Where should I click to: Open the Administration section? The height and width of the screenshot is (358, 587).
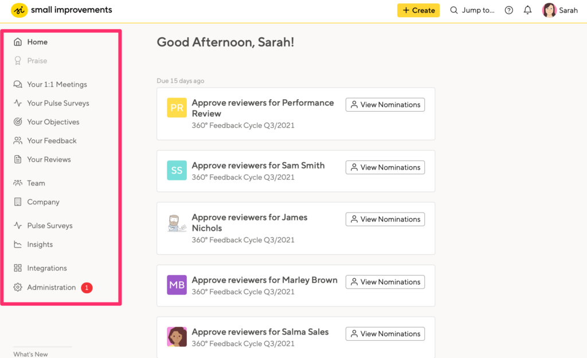(x=51, y=288)
